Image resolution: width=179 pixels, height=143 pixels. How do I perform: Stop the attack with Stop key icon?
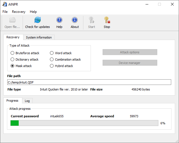click(107, 20)
